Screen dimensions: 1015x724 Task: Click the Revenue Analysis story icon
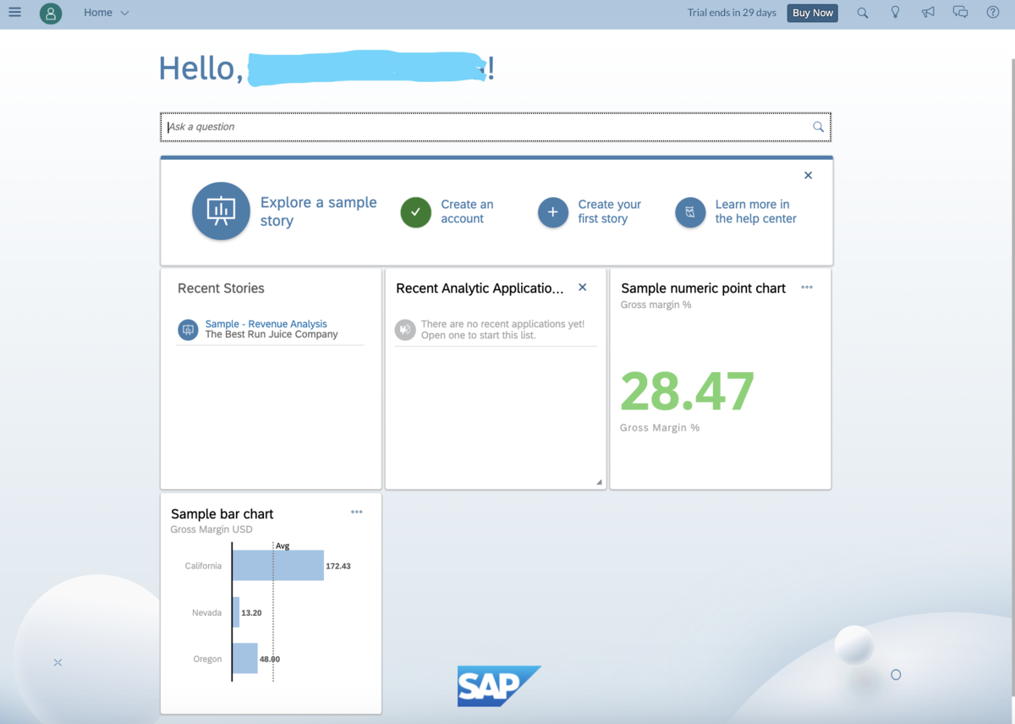tap(188, 330)
